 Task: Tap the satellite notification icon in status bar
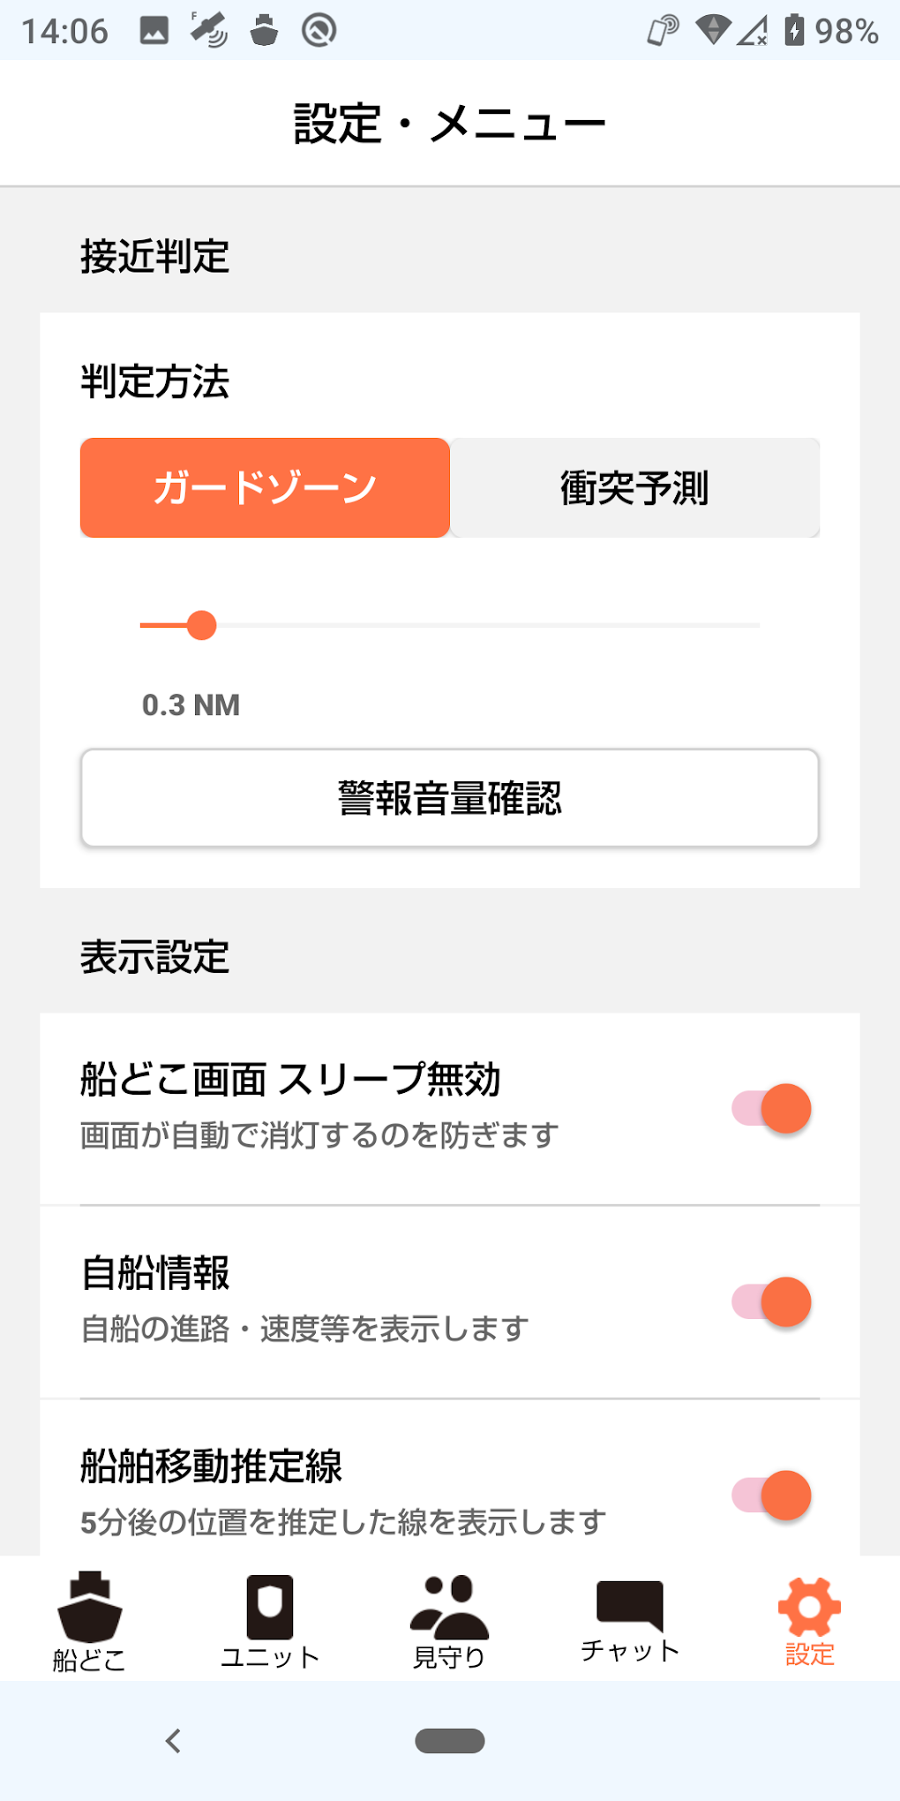click(209, 31)
